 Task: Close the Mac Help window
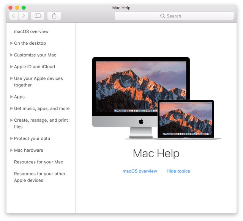click(11, 8)
